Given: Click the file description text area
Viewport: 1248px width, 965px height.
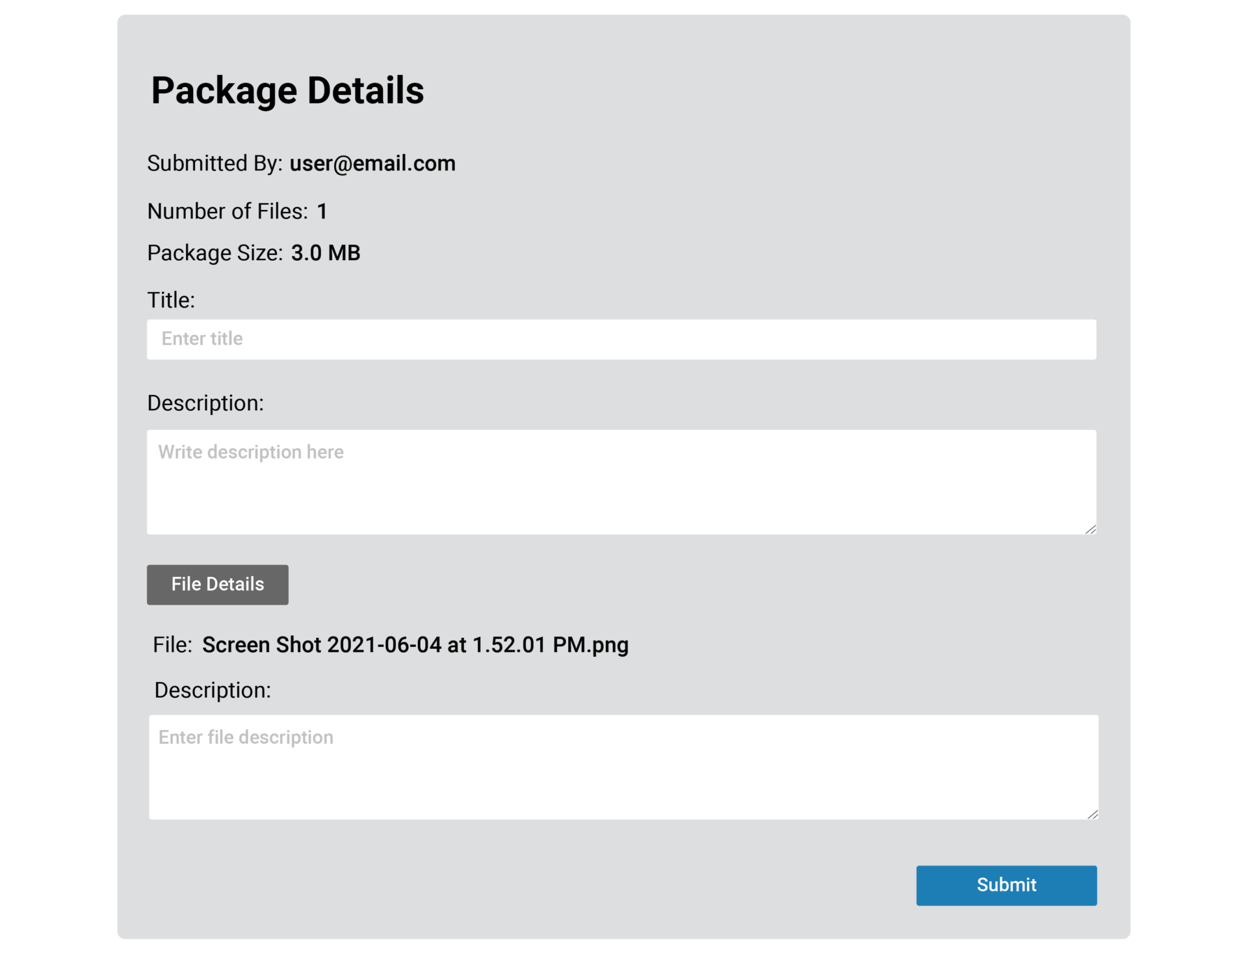Looking at the screenshot, I should click(x=623, y=767).
